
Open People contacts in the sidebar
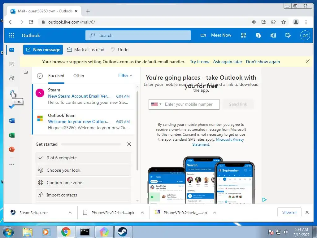pyautogui.click(x=12, y=78)
